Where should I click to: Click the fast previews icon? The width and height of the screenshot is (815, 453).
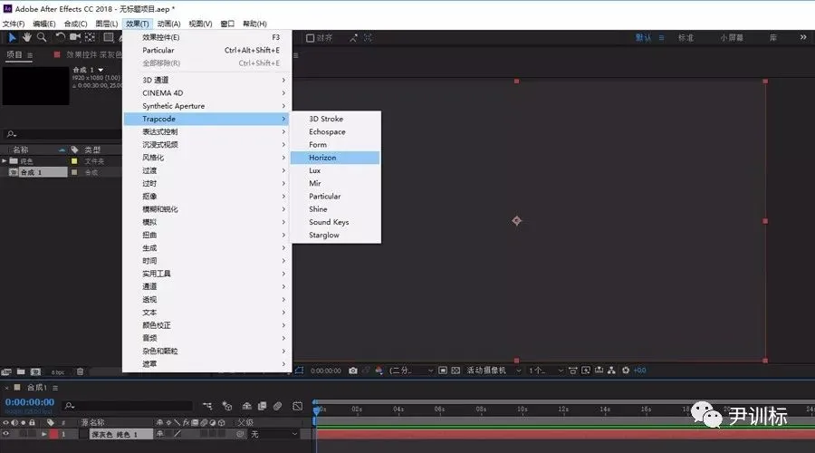[586, 371]
